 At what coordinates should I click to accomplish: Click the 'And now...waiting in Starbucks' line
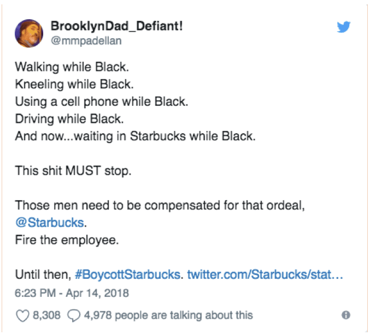pyautogui.click(x=135, y=136)
